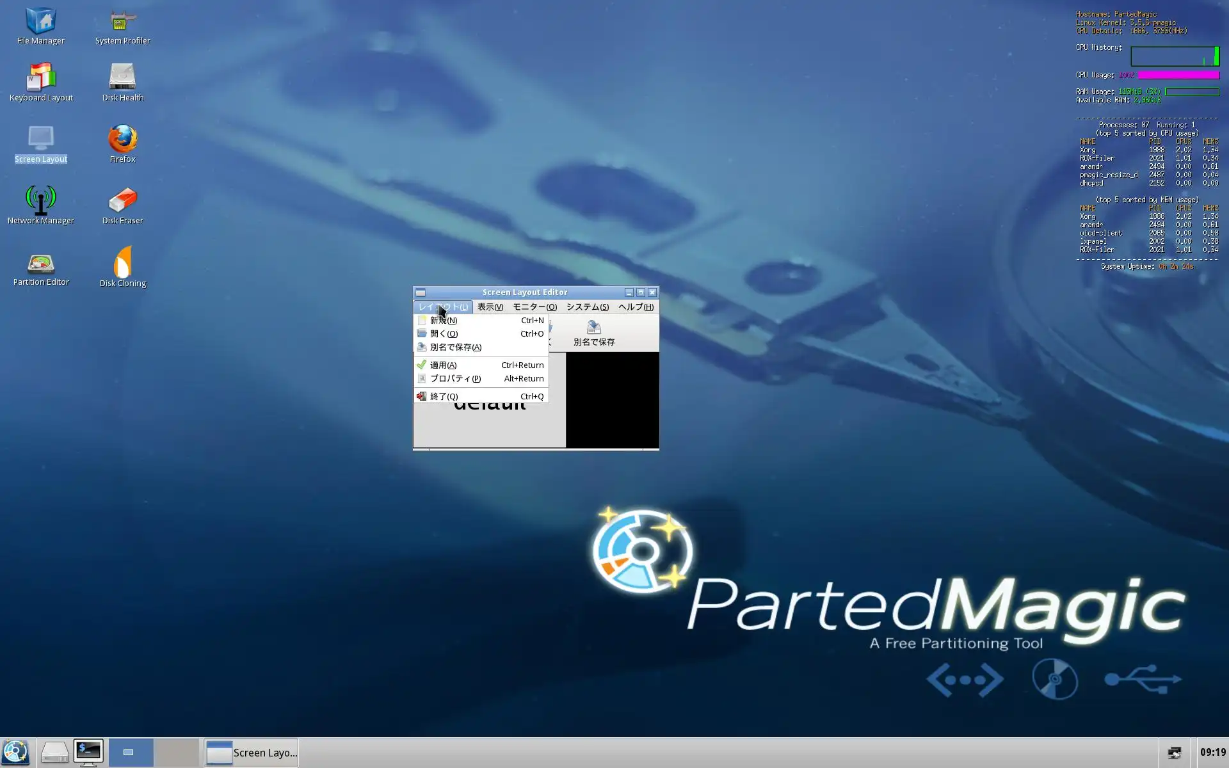This screenshot has height=768, width=1229.
Task: Expand the モニター(O) menu
Action: coord(534,307)
